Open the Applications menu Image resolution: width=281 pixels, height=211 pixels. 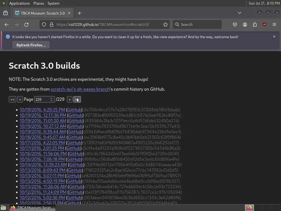pyautogui.click(x=19, y=3)
